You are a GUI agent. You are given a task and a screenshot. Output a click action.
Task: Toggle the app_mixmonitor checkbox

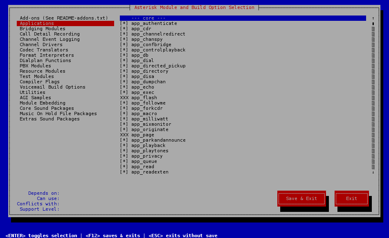click(124, 124)
